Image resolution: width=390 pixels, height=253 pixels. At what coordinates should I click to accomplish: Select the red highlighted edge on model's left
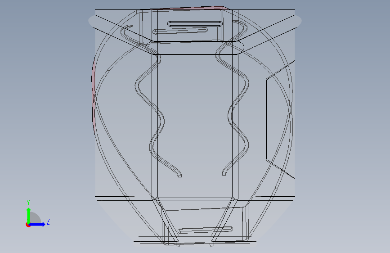click(94, 96)
